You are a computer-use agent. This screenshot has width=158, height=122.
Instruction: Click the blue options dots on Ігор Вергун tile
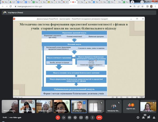point(84,103)
